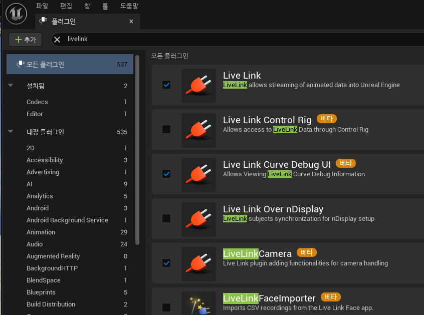Image resolution: width=424 pixels, height=315 pixels.
Task: Select the AI category
Action: [x=70, y=184]
